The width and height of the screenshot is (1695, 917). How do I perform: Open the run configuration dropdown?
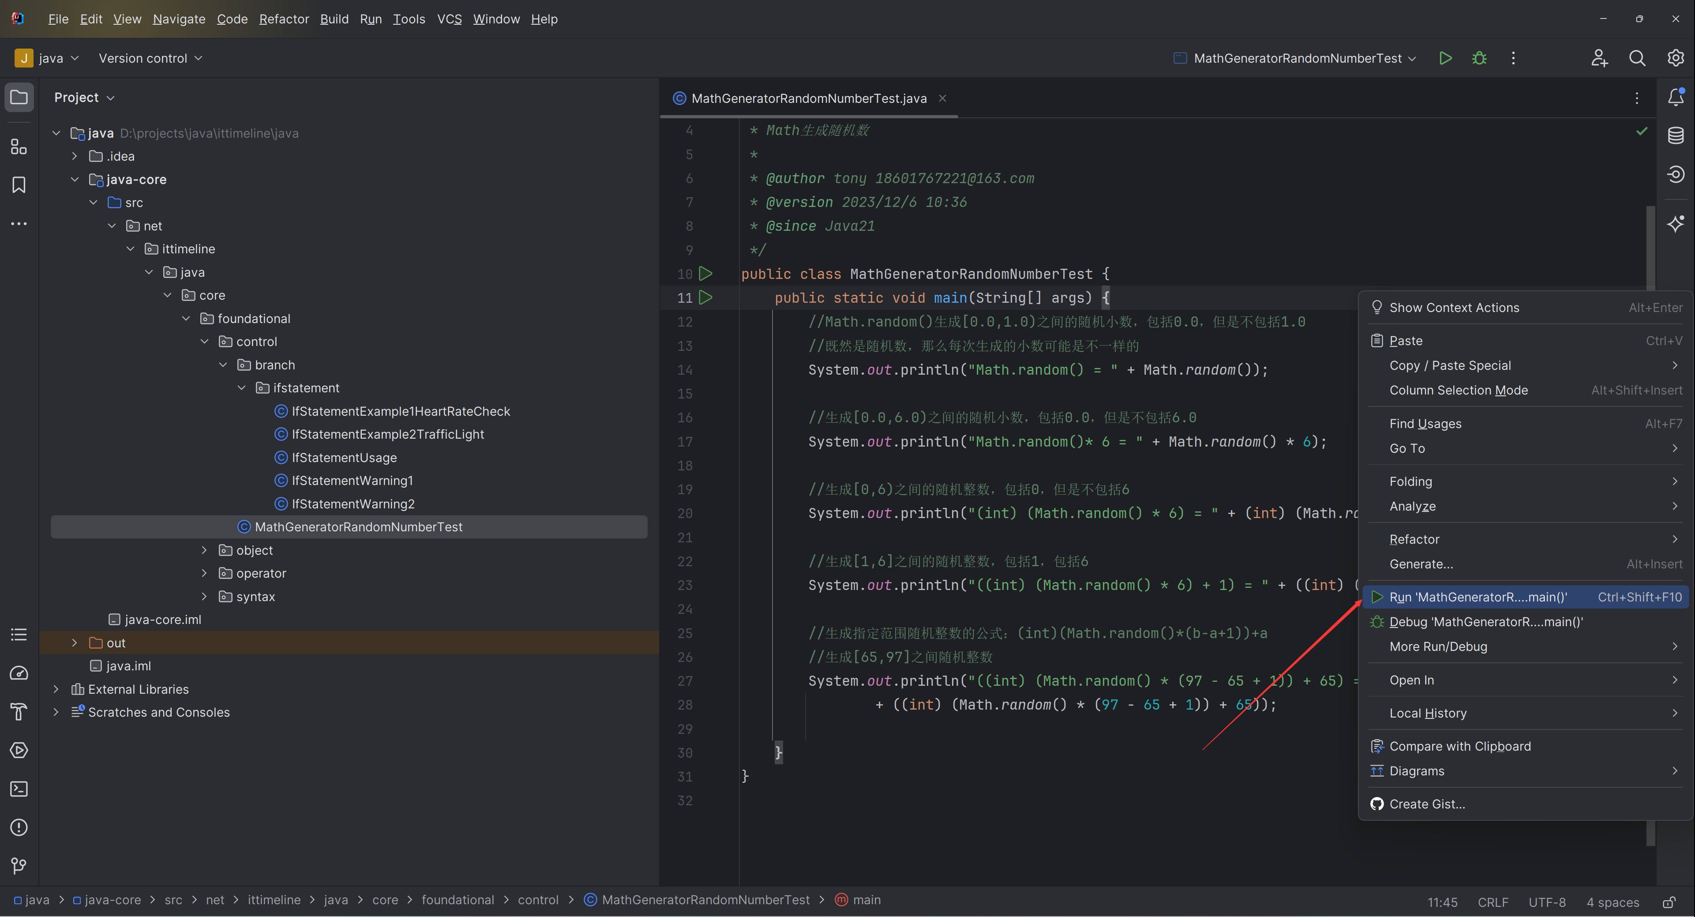click(1294, 59)
